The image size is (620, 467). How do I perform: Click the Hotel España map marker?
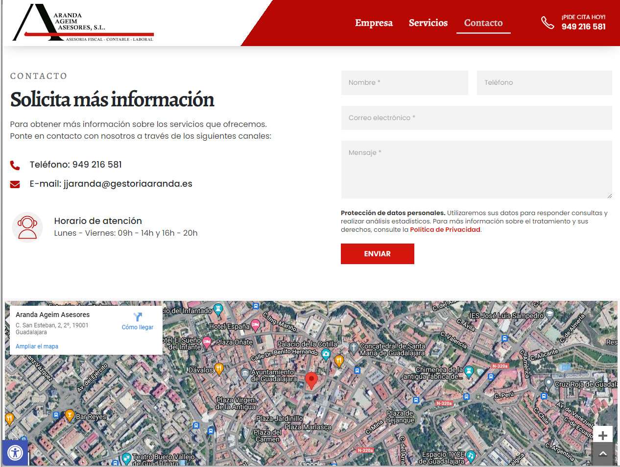click(x=255, y=325)
